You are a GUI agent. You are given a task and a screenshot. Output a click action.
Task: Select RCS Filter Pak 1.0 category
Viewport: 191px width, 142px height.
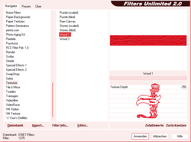coord(17,48)
